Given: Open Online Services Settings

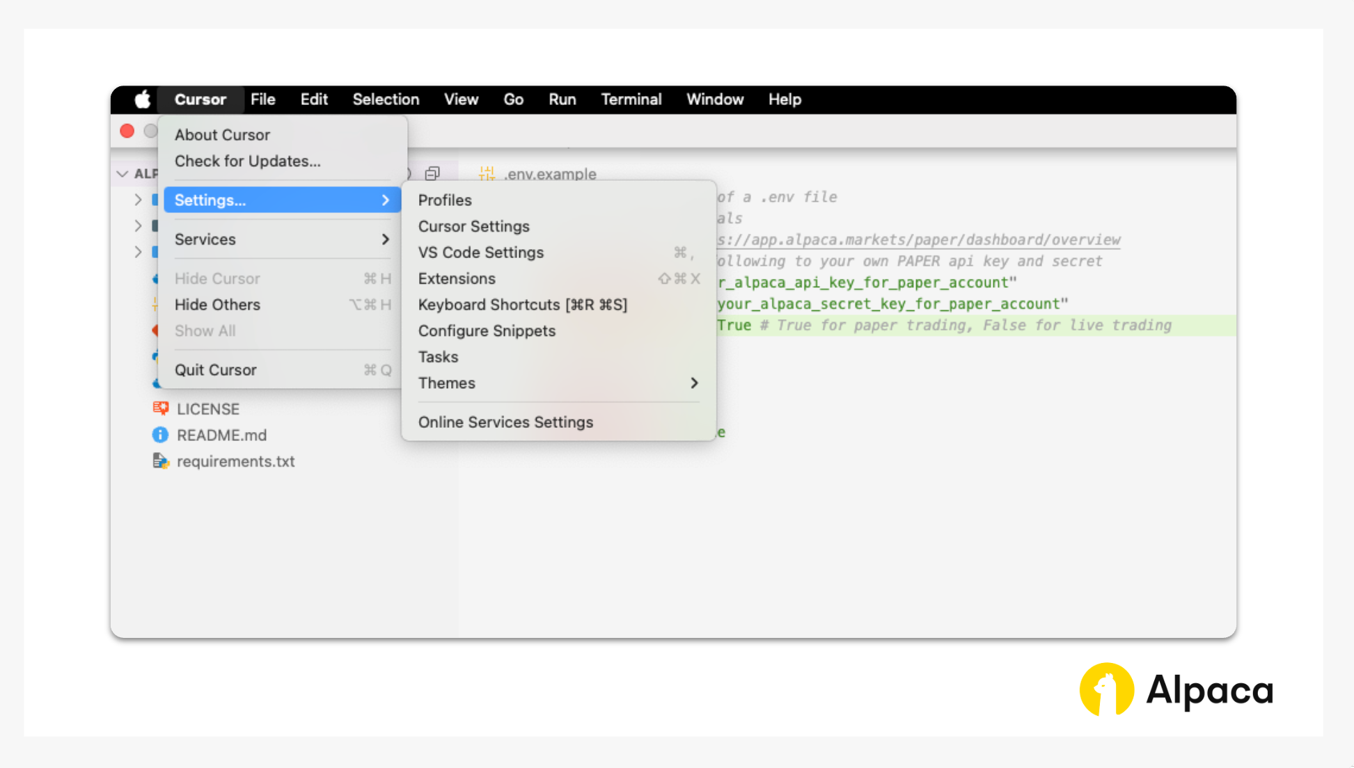Looking at the screenshot, I should pyautogui.click(x=559, y=422).
